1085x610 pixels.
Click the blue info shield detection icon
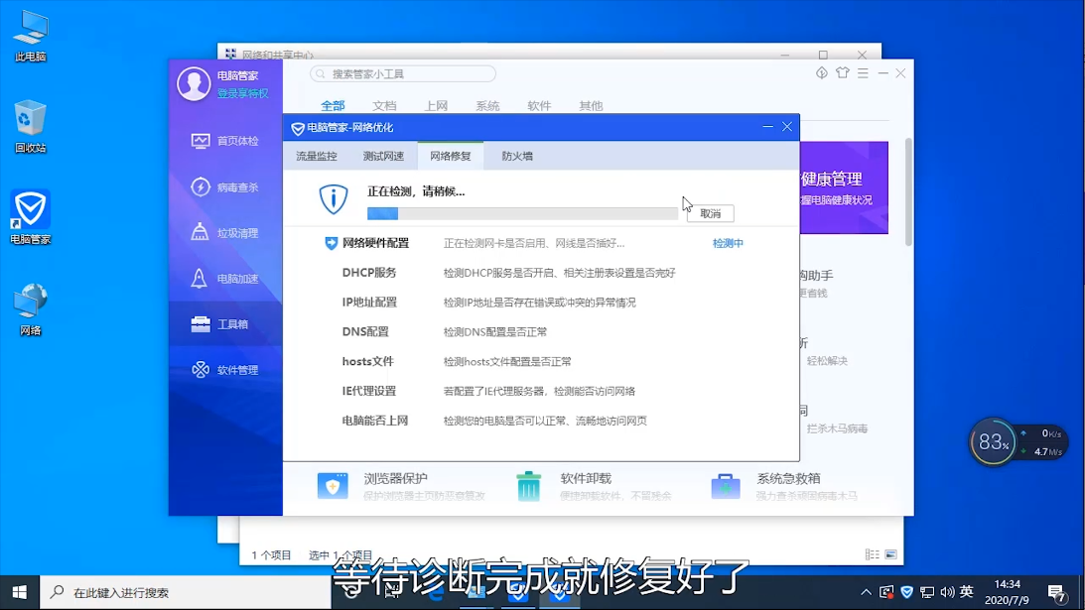pos(334,199)
